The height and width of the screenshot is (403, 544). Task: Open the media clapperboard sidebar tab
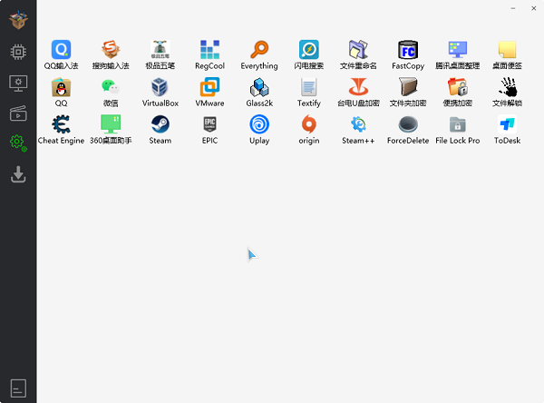(18, 113)
